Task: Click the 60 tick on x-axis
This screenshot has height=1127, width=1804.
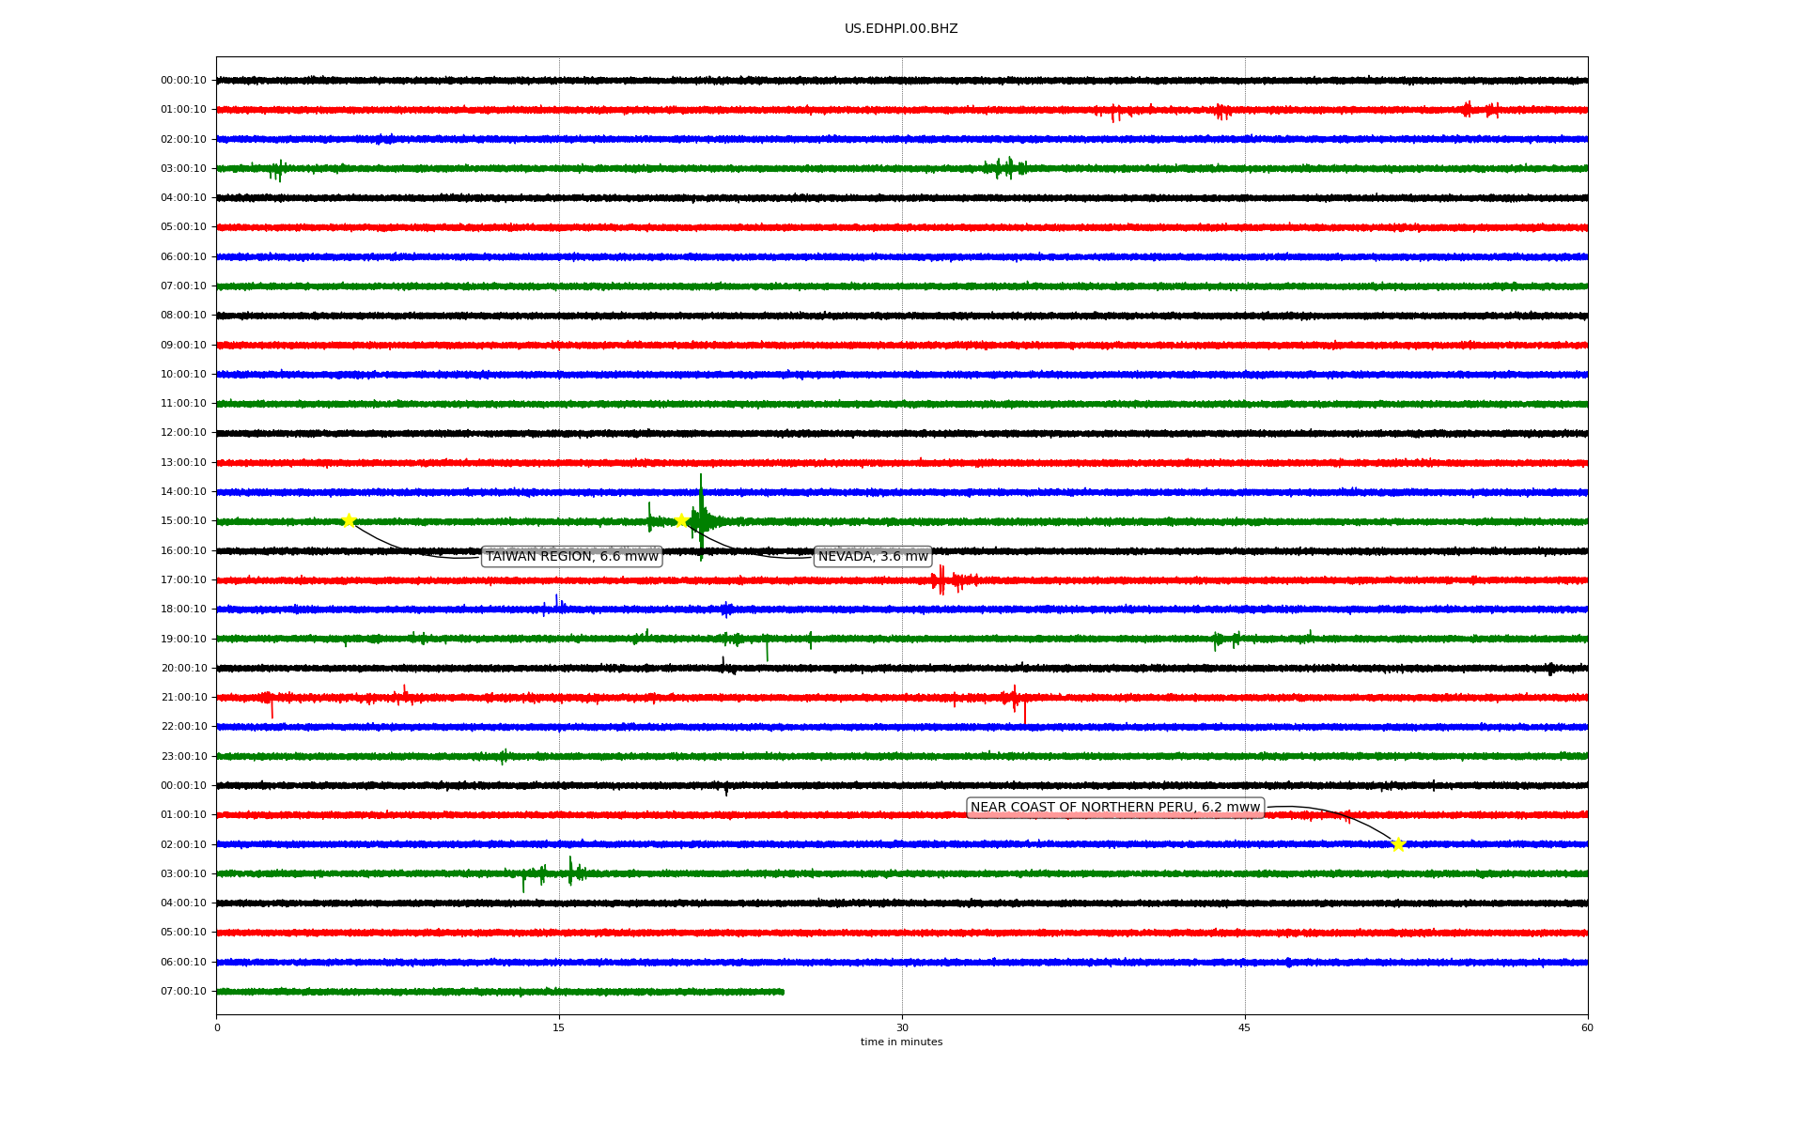Action: click(1587, 1027)
